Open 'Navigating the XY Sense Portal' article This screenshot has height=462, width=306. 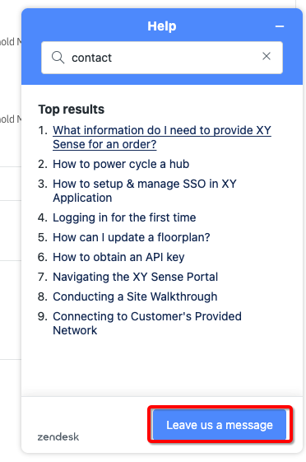(x=136, y=277)
